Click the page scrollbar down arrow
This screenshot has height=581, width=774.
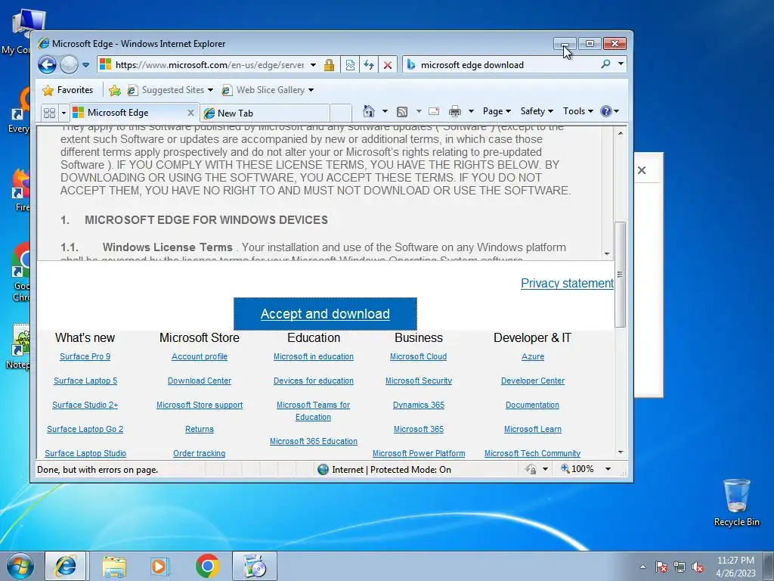[621, 452]
